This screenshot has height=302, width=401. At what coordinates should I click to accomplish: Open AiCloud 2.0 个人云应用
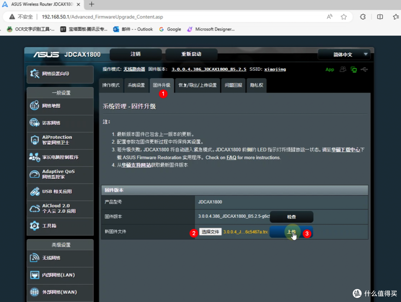(x=59, y=209)
